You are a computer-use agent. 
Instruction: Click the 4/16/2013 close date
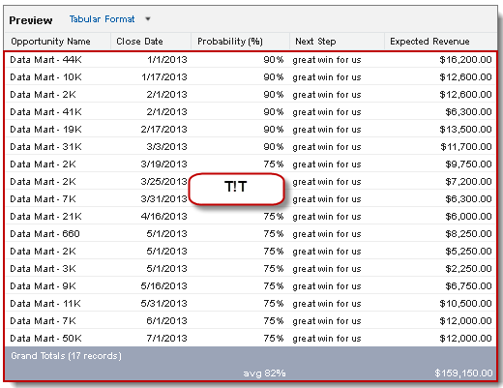(x=163, y=217)
